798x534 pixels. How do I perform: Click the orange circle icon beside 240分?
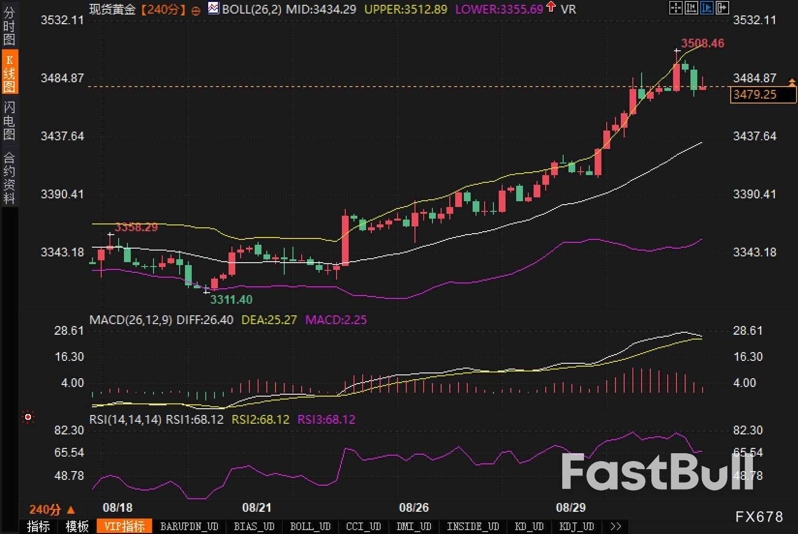click(x=196, y=11)
